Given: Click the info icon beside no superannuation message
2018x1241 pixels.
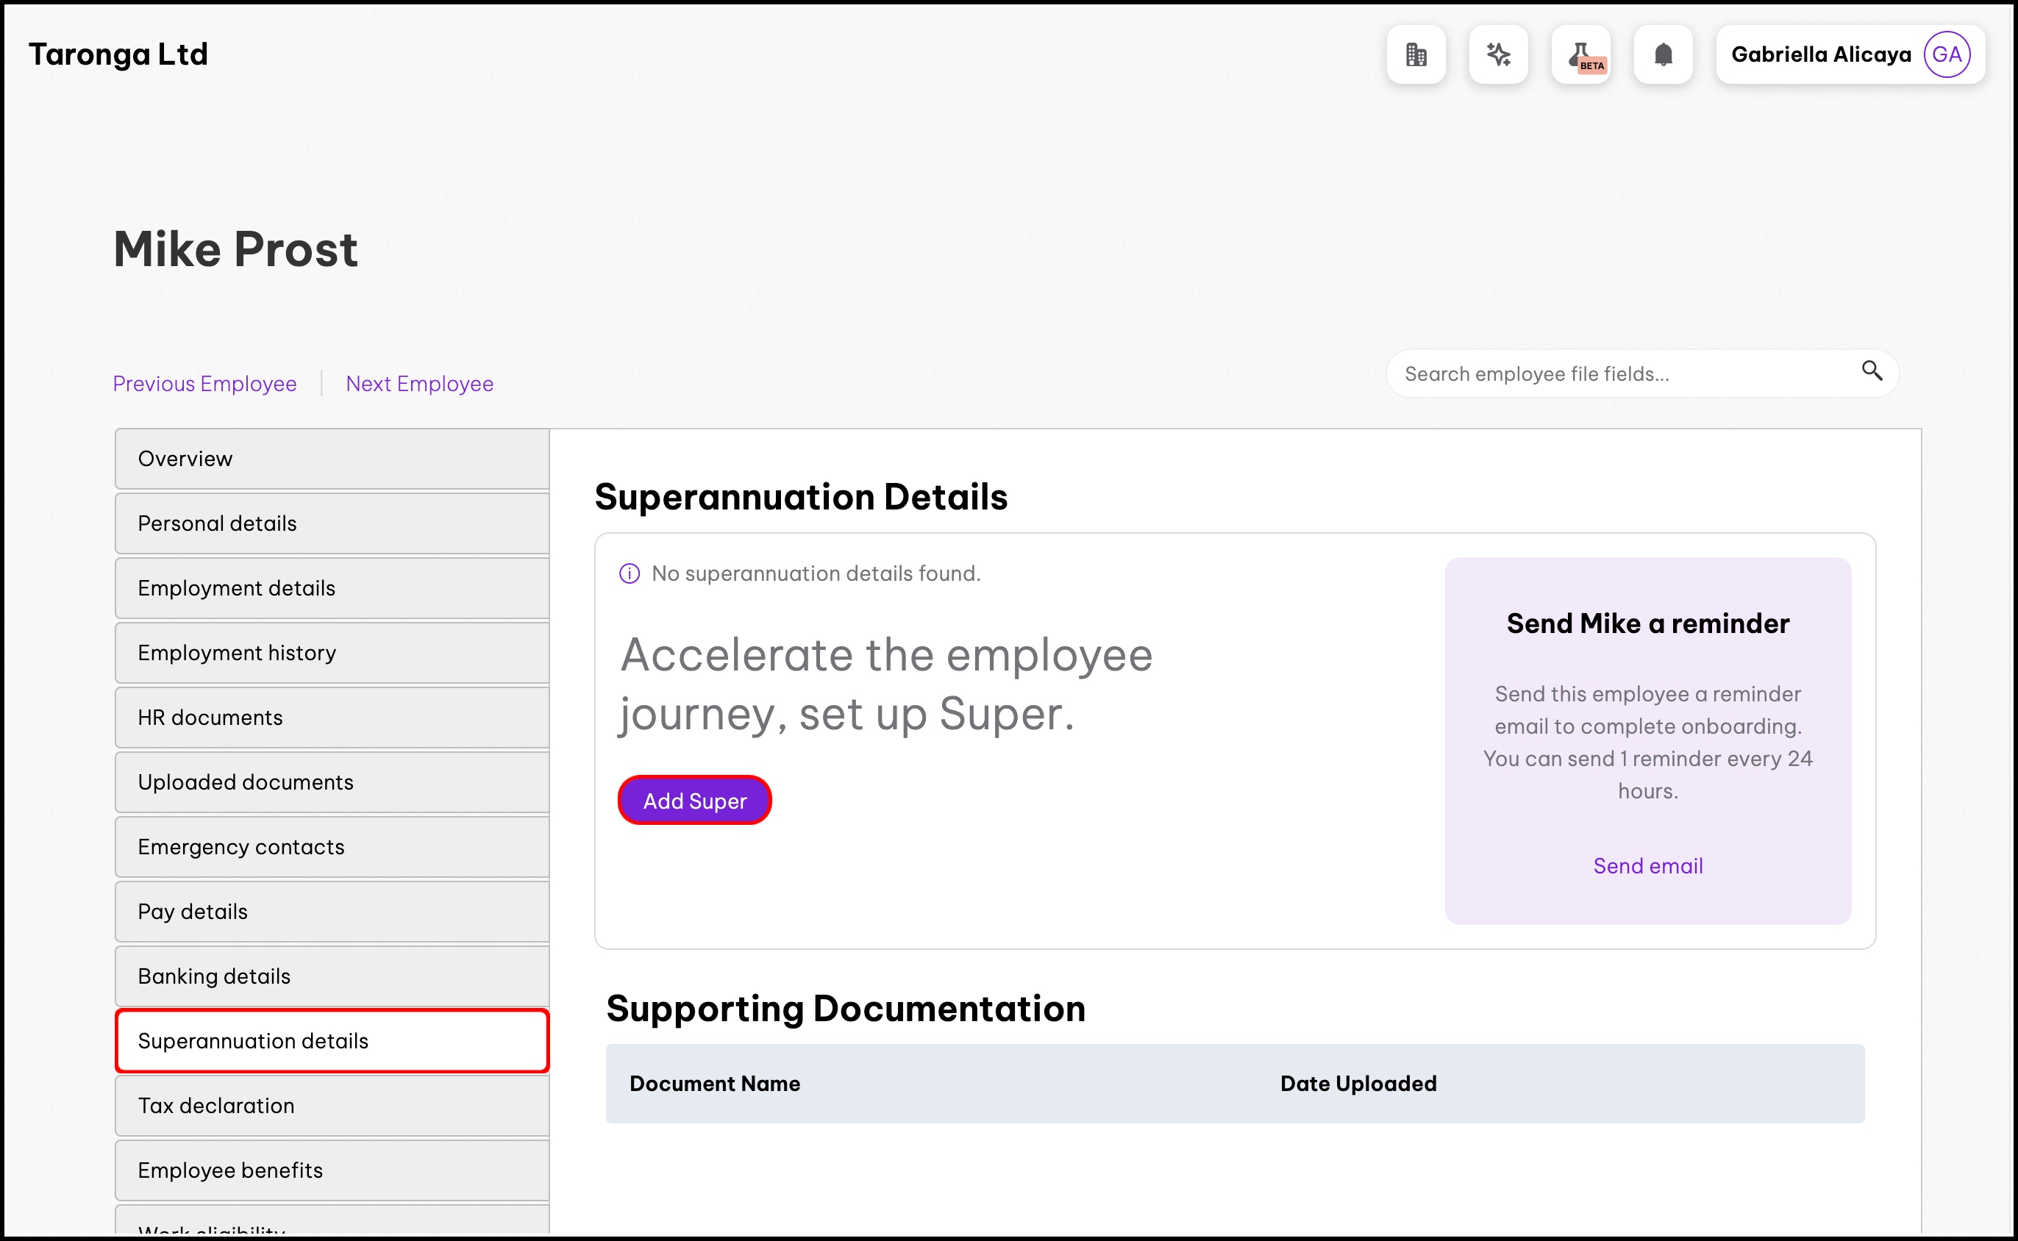Looking at the screenshot, I should [629, 573].
